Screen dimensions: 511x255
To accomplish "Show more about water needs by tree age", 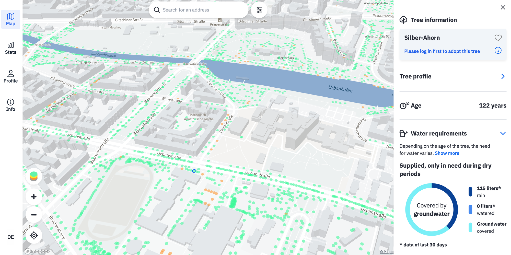I will click(447, 153).
